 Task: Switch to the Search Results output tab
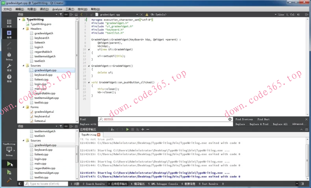click(x=94, y=184)
